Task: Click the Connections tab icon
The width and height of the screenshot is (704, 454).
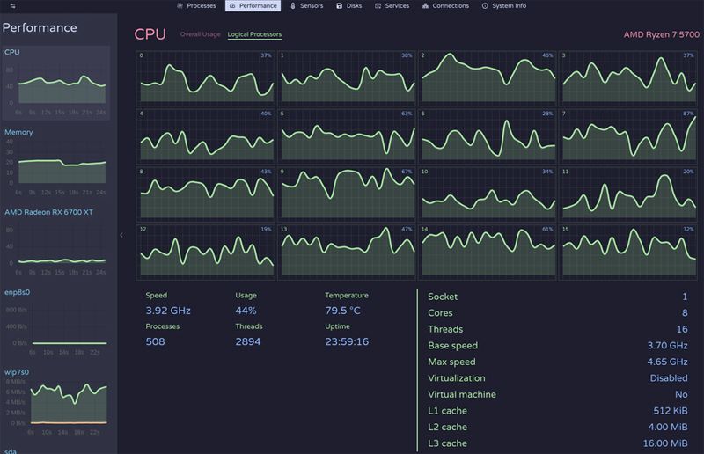Action: (x=425, y=6)
